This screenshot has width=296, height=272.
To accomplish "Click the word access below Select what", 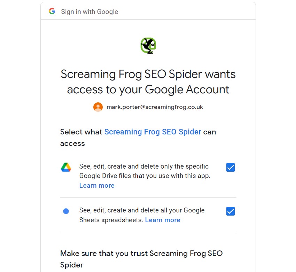I will [72, 143].
